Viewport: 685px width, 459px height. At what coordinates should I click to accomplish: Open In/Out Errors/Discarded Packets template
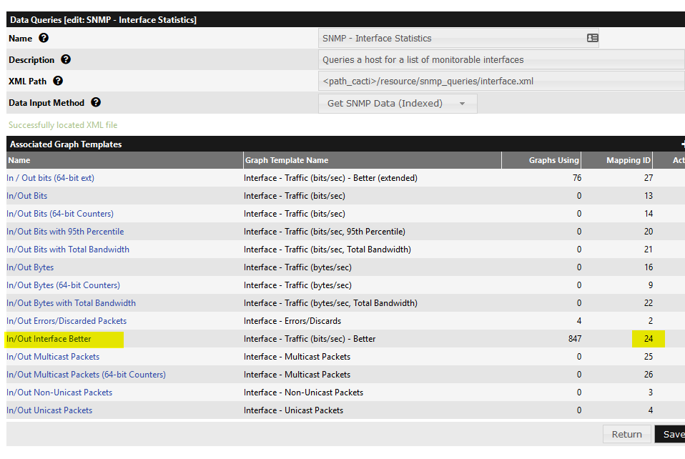click(x=66, y=320)
